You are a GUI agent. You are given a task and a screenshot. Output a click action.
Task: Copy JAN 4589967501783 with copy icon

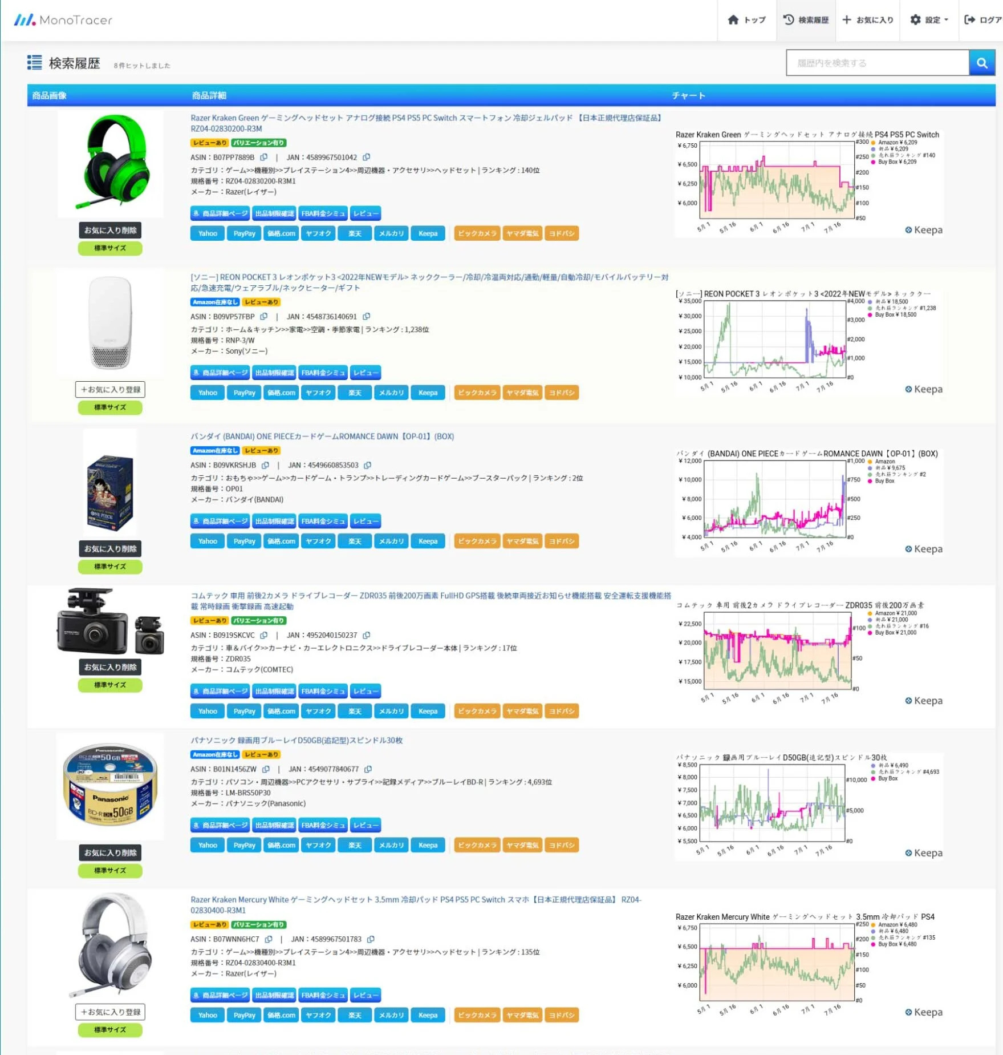tap(371, 939)
